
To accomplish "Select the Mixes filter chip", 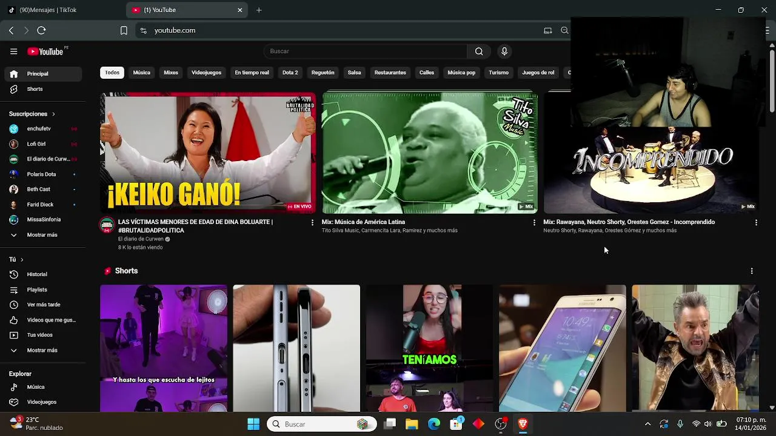I will click(x=171, y=73).
